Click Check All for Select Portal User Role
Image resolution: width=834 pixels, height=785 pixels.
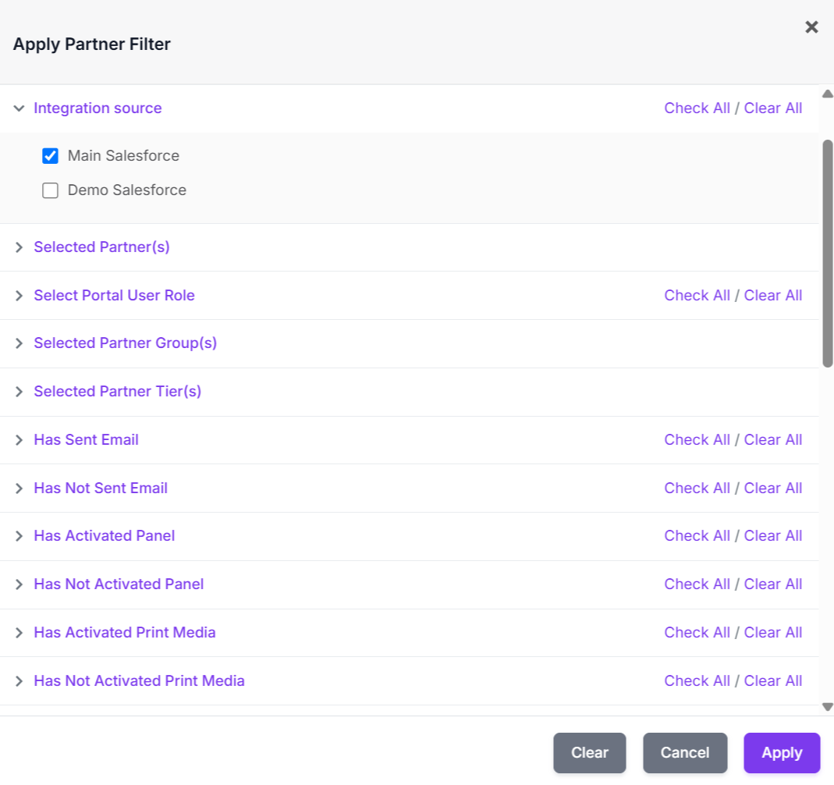(697, 295)
